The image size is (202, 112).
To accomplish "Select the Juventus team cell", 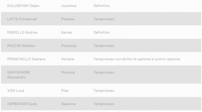I will point(69,6).
